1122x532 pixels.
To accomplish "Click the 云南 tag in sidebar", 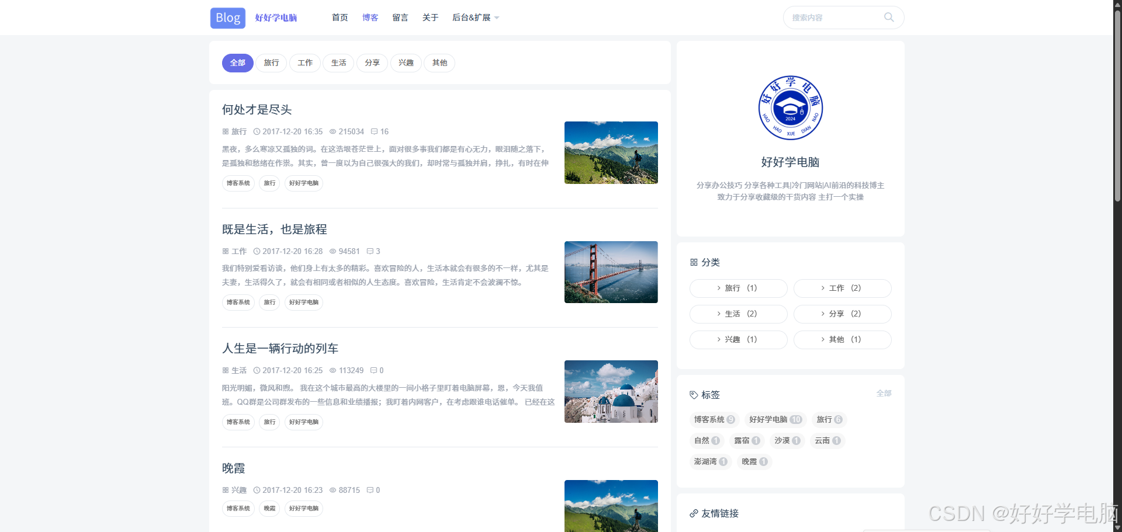I will click(x=827, y=441).
